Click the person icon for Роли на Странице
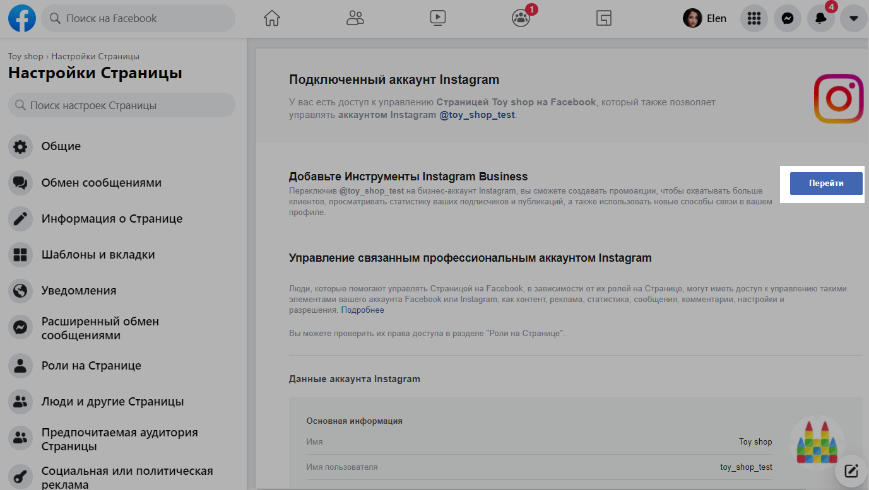Image resolution: width=869 pixels, height=490 pixels. point(20,366)
